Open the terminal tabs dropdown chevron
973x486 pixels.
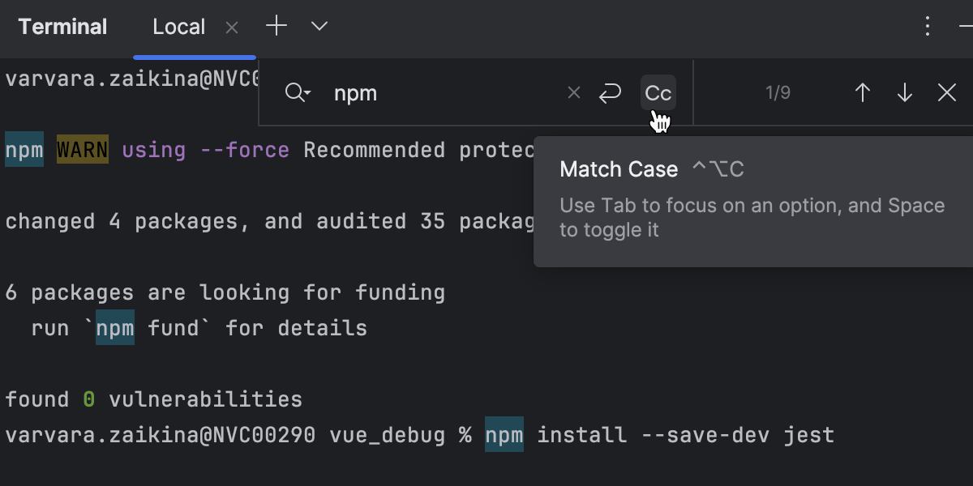(319, 26)
